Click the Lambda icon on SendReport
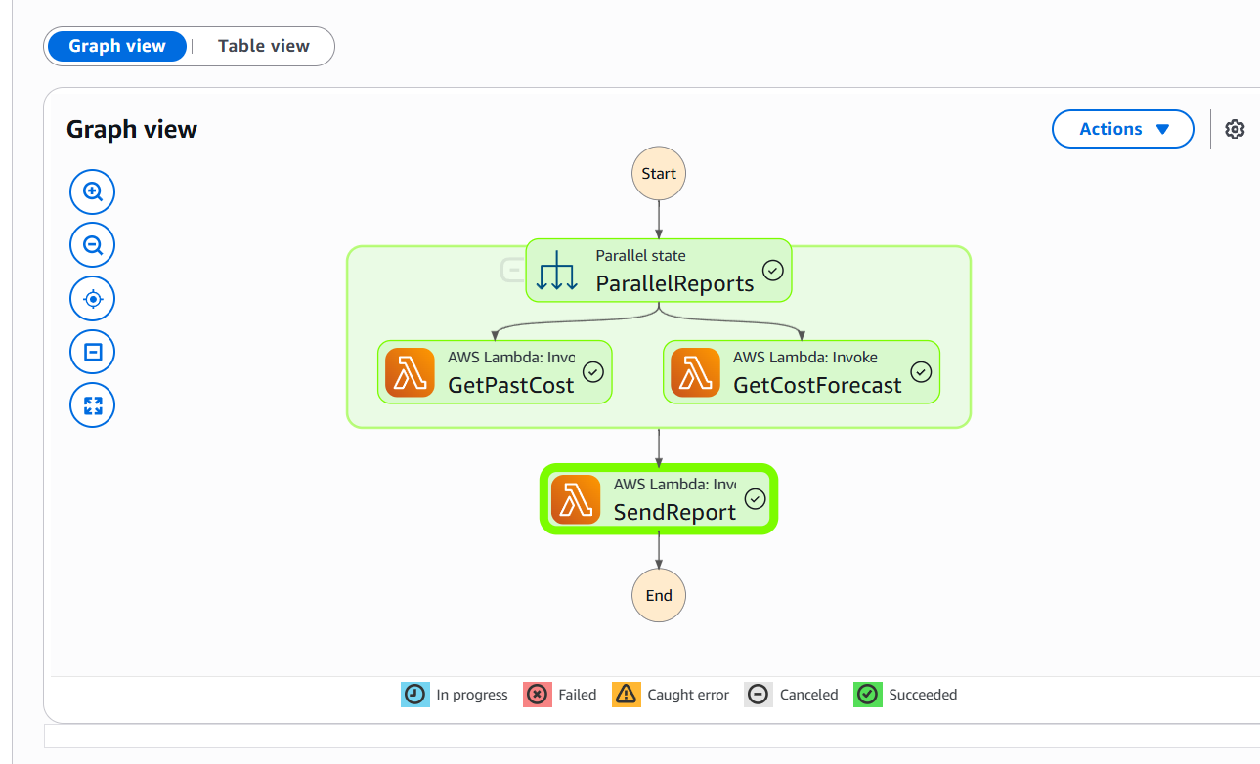 576,499
